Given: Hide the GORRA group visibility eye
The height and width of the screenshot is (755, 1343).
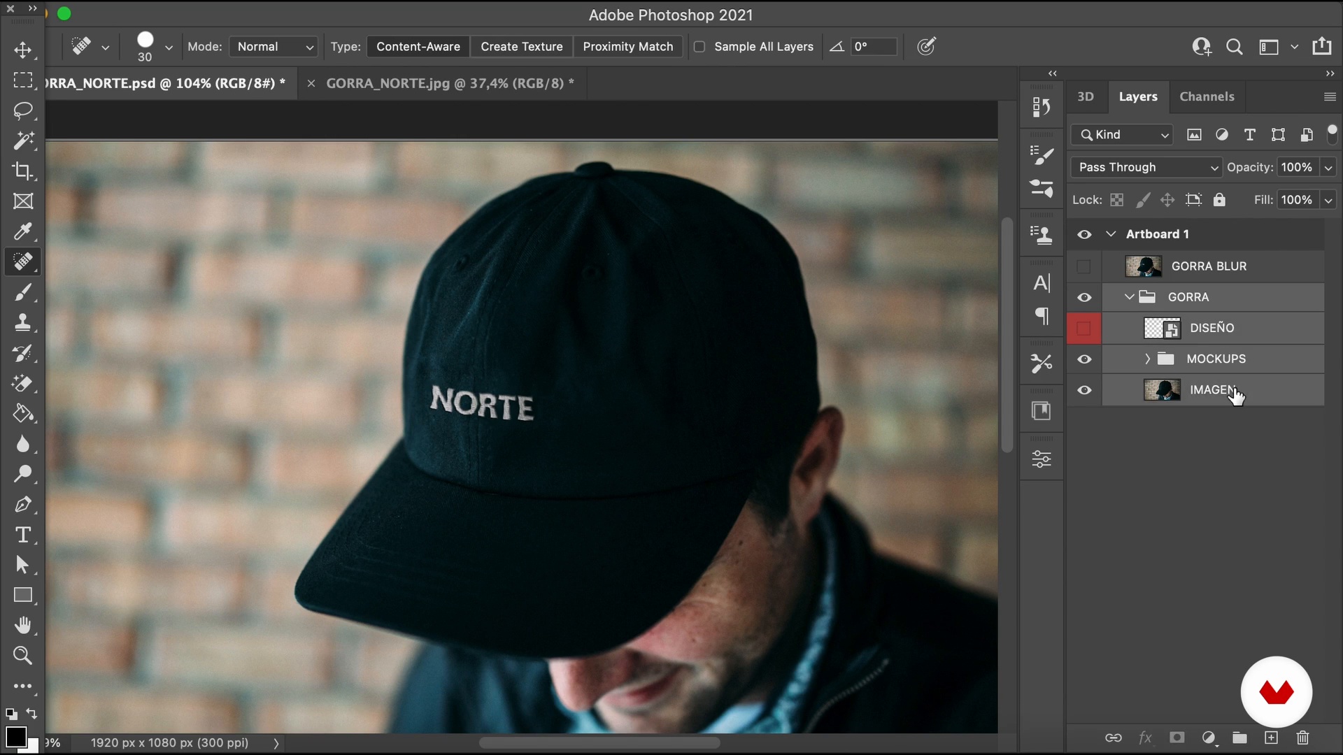Looking at the screenshot, I should tap(1084, 297).
